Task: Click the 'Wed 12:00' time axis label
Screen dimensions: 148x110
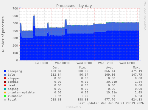Action: coord(106,63)
